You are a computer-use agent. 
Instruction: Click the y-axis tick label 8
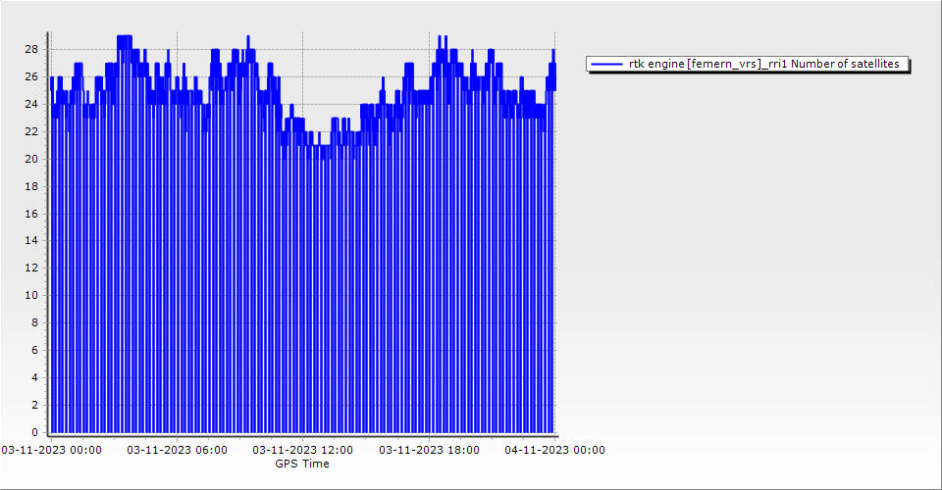pyautogui.click(x=34, y=322)
